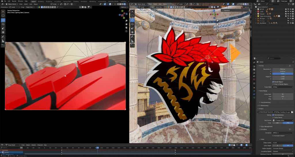Click the Encoding panel presets list icon

pos(290,129)
